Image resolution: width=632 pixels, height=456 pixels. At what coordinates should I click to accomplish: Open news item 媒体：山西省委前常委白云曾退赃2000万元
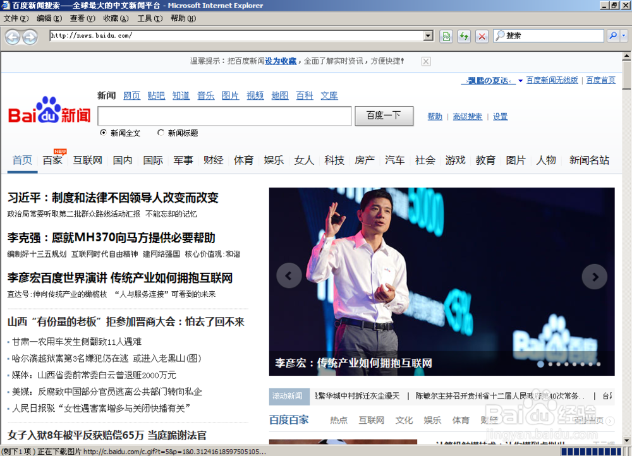(94, 375)
